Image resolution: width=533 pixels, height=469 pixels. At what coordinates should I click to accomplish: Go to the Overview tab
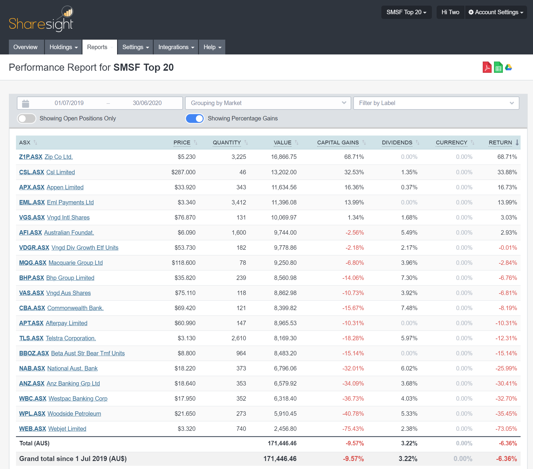click(26, 47)
